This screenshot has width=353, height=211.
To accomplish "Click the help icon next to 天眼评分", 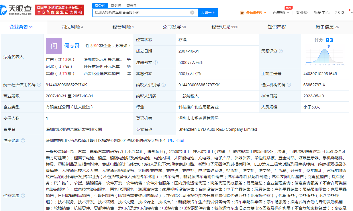I will click(281, 51).
